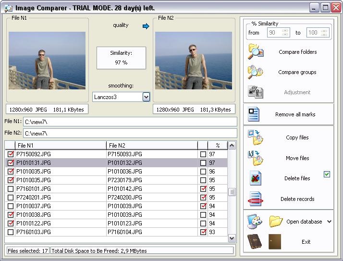The image size is (343, 261).
Task: Click the Delete records icon
Action: (x=255, y=199)
